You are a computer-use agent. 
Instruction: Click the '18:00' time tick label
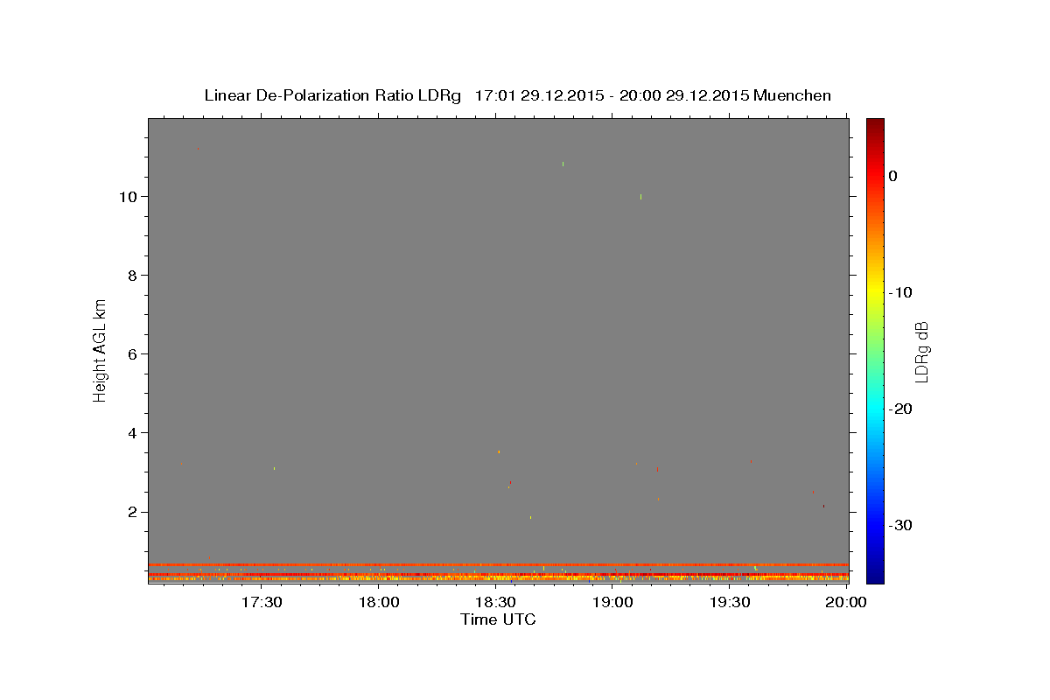pos(379,603)
